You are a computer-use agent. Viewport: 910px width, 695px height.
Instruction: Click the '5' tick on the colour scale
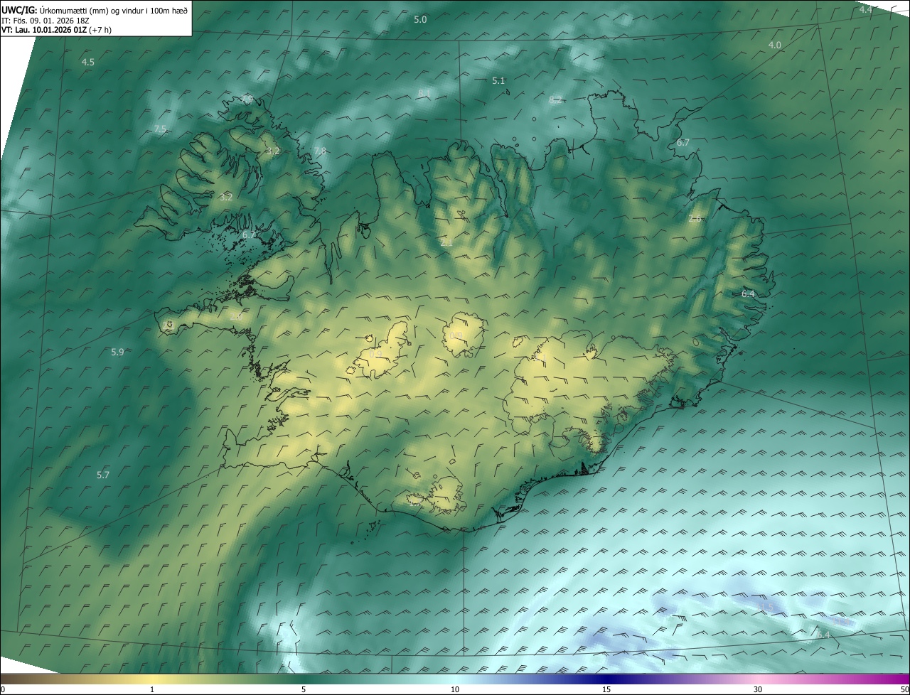(x=304, y=689)
